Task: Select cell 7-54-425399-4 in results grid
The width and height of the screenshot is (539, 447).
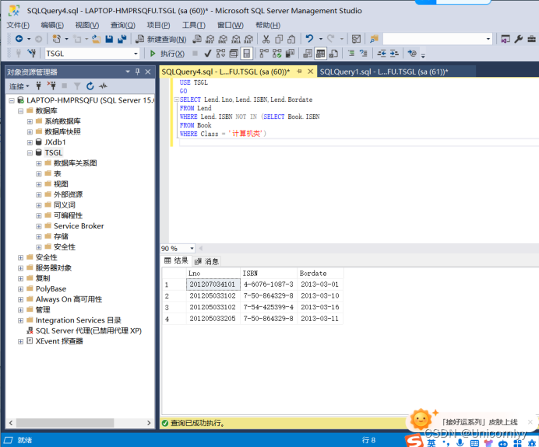Action: (269, 307)
